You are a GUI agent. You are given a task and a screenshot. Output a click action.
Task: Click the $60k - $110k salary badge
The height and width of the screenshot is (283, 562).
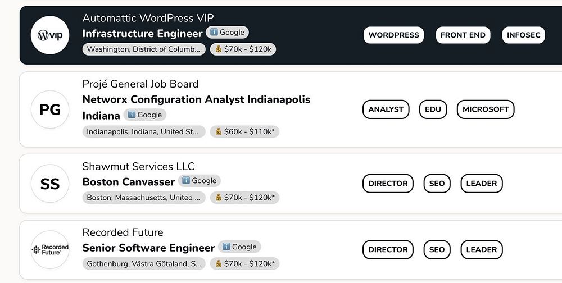point(245,132)
